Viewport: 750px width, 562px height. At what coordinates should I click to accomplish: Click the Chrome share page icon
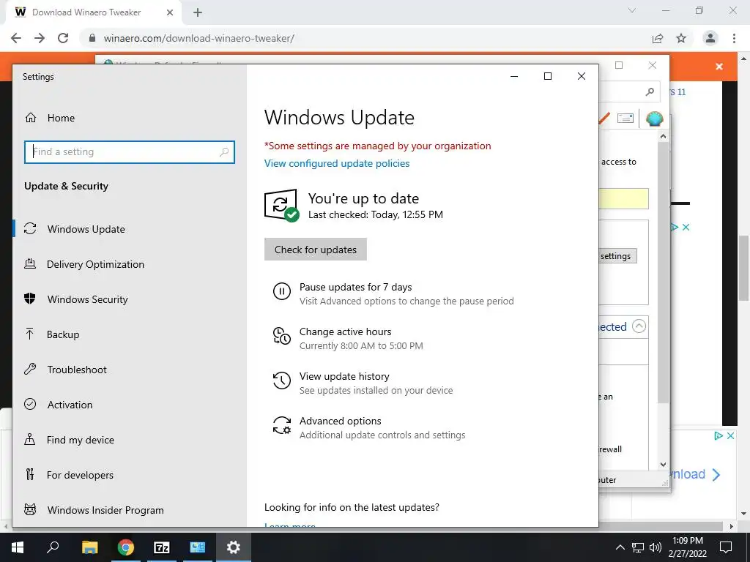tap(658, 38)
